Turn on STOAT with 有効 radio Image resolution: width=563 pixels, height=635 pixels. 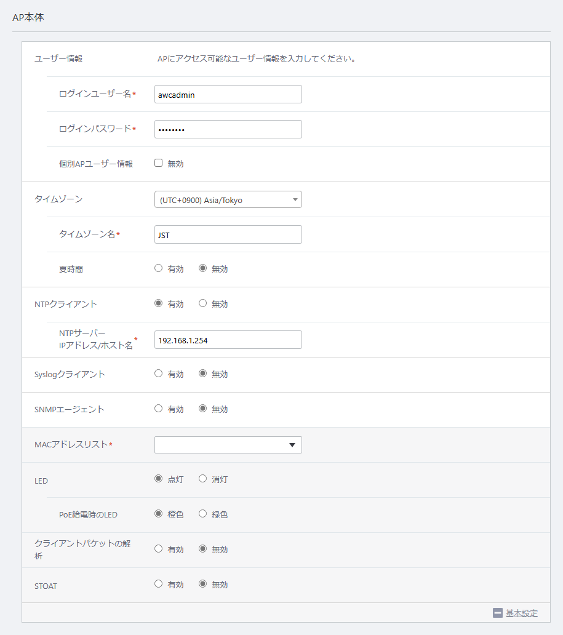158,583
